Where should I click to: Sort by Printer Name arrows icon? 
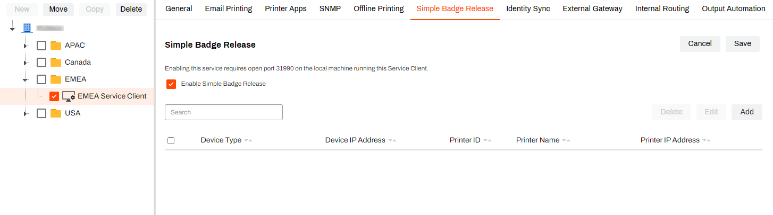click(x=566, y=140)
